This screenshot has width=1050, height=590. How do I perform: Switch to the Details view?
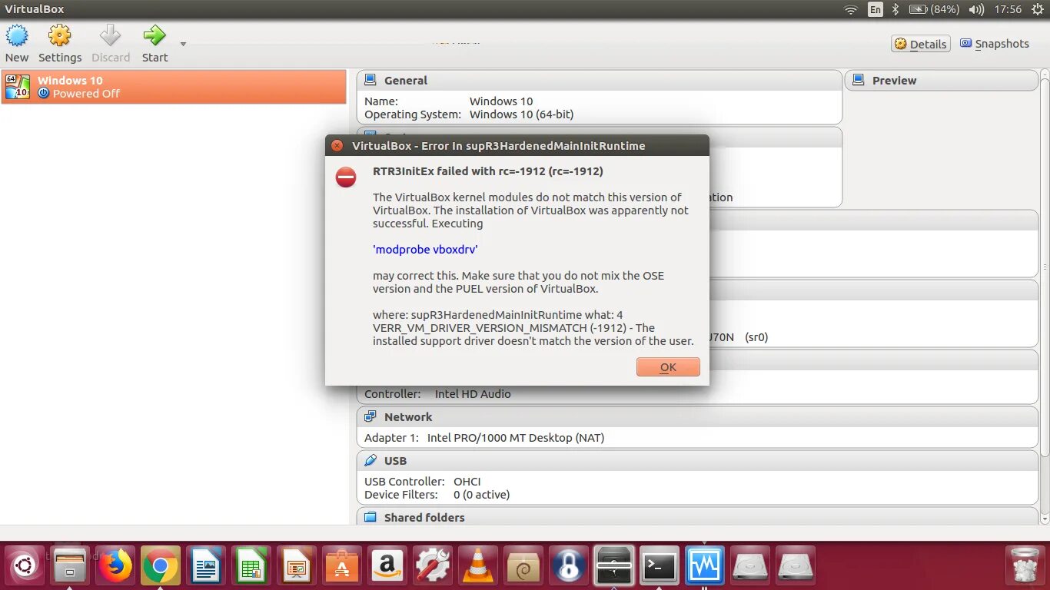pyautogui.click(x=921, y=44)
